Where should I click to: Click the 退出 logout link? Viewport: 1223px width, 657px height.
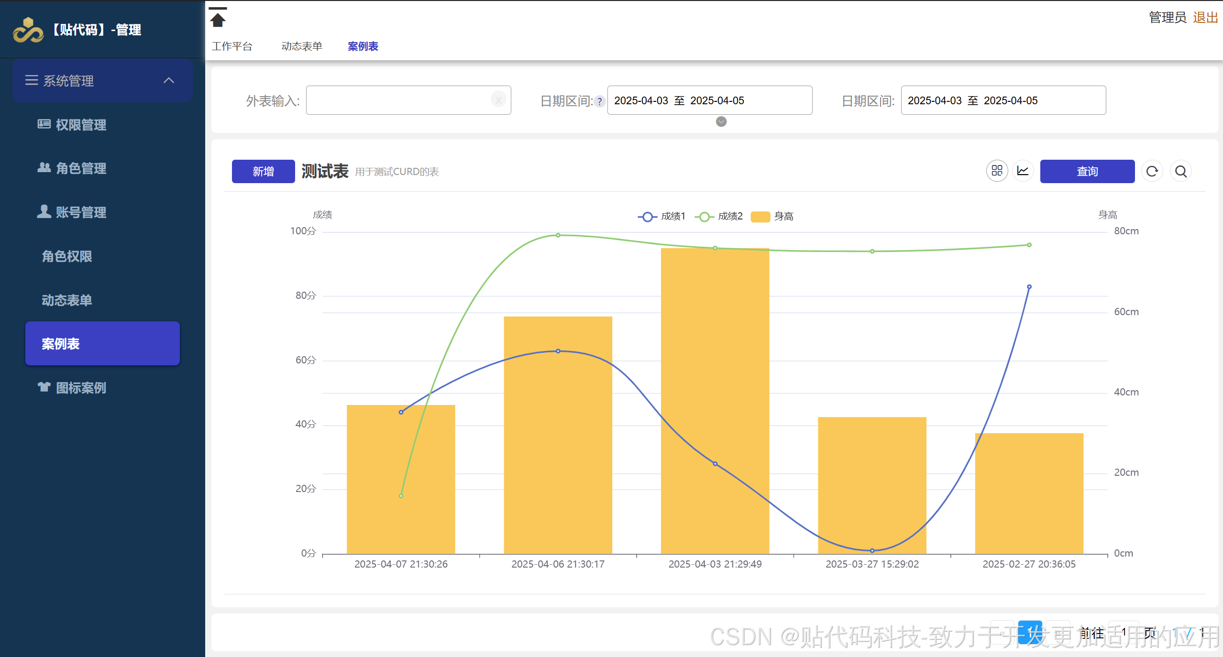tap(1205, 18)
